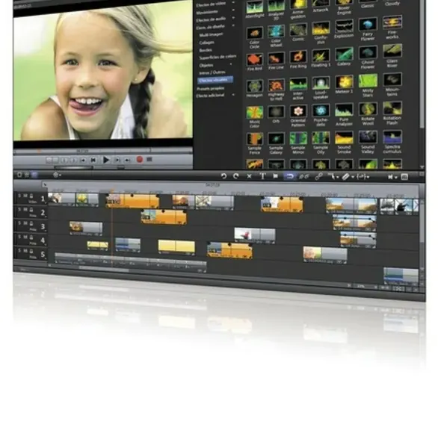Mute track 1 with its M button

[25, 196]
